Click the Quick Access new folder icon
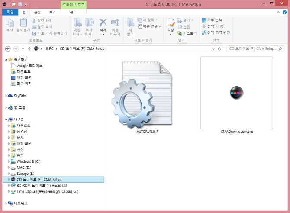The height and width of the screenshot is (213, 290). click(20, 4)
